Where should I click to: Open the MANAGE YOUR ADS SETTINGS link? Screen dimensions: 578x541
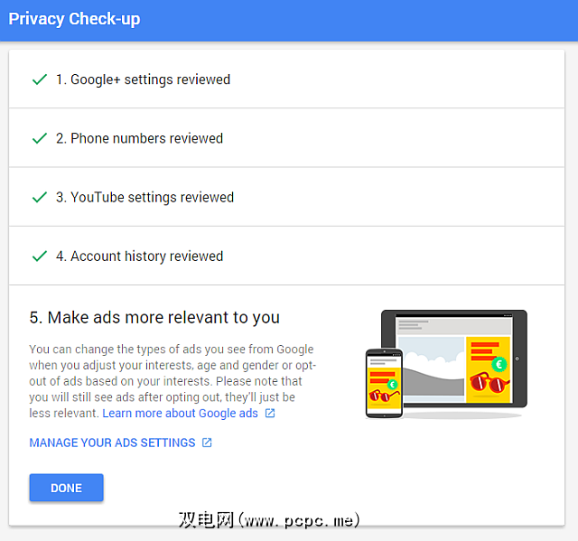(x=112, y=443)
